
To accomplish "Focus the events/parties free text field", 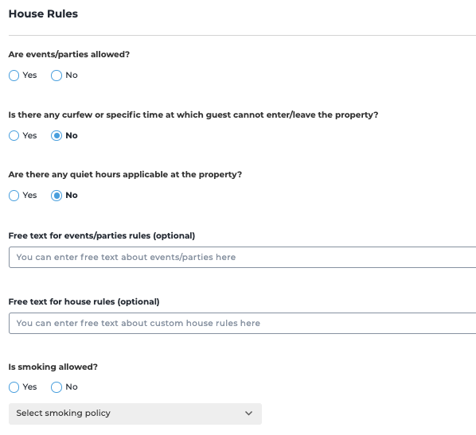I will point(242,257).
